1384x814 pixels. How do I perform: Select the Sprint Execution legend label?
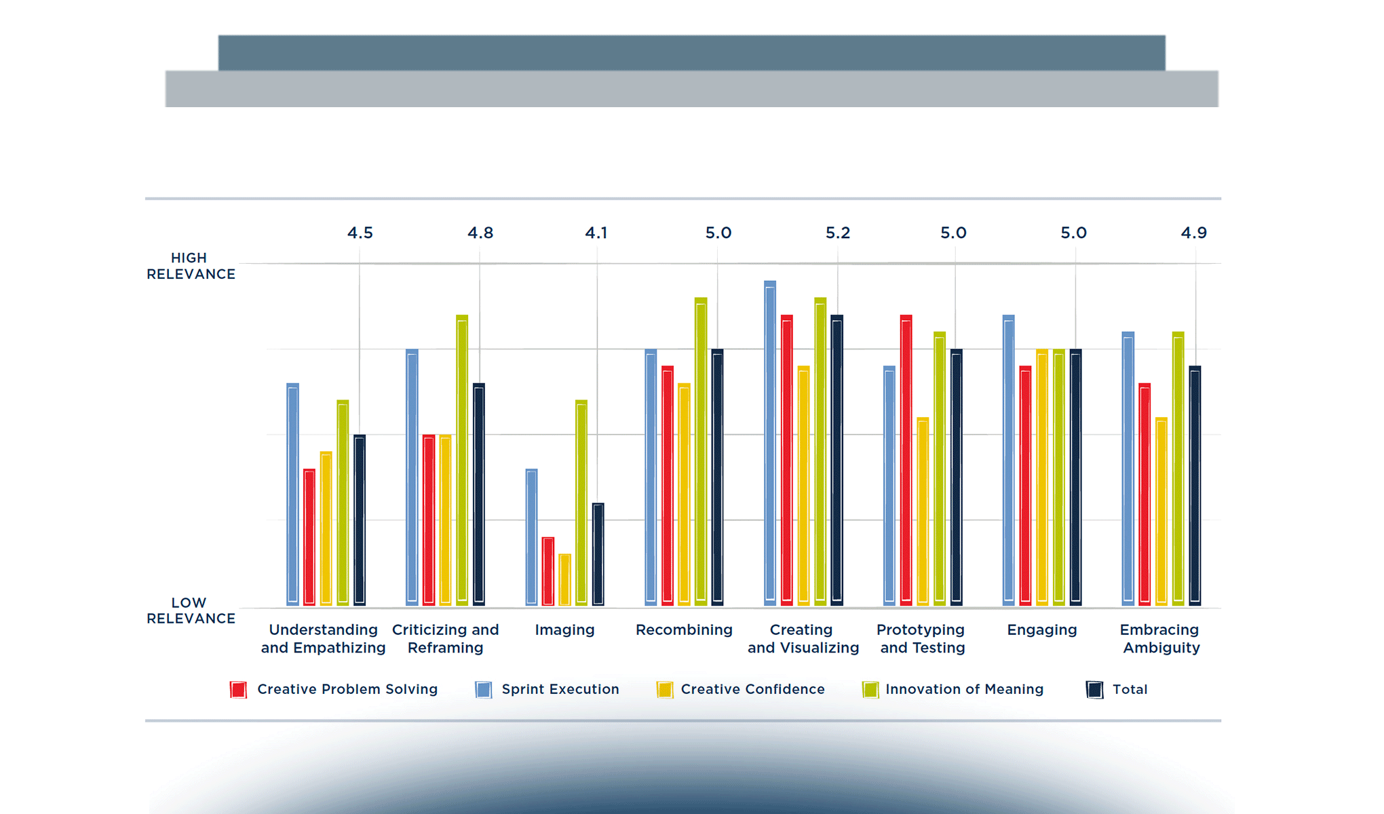click(560, 689)
